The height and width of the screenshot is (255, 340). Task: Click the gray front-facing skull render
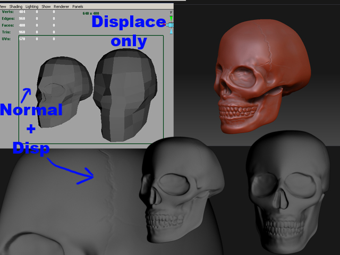(288, 192)
